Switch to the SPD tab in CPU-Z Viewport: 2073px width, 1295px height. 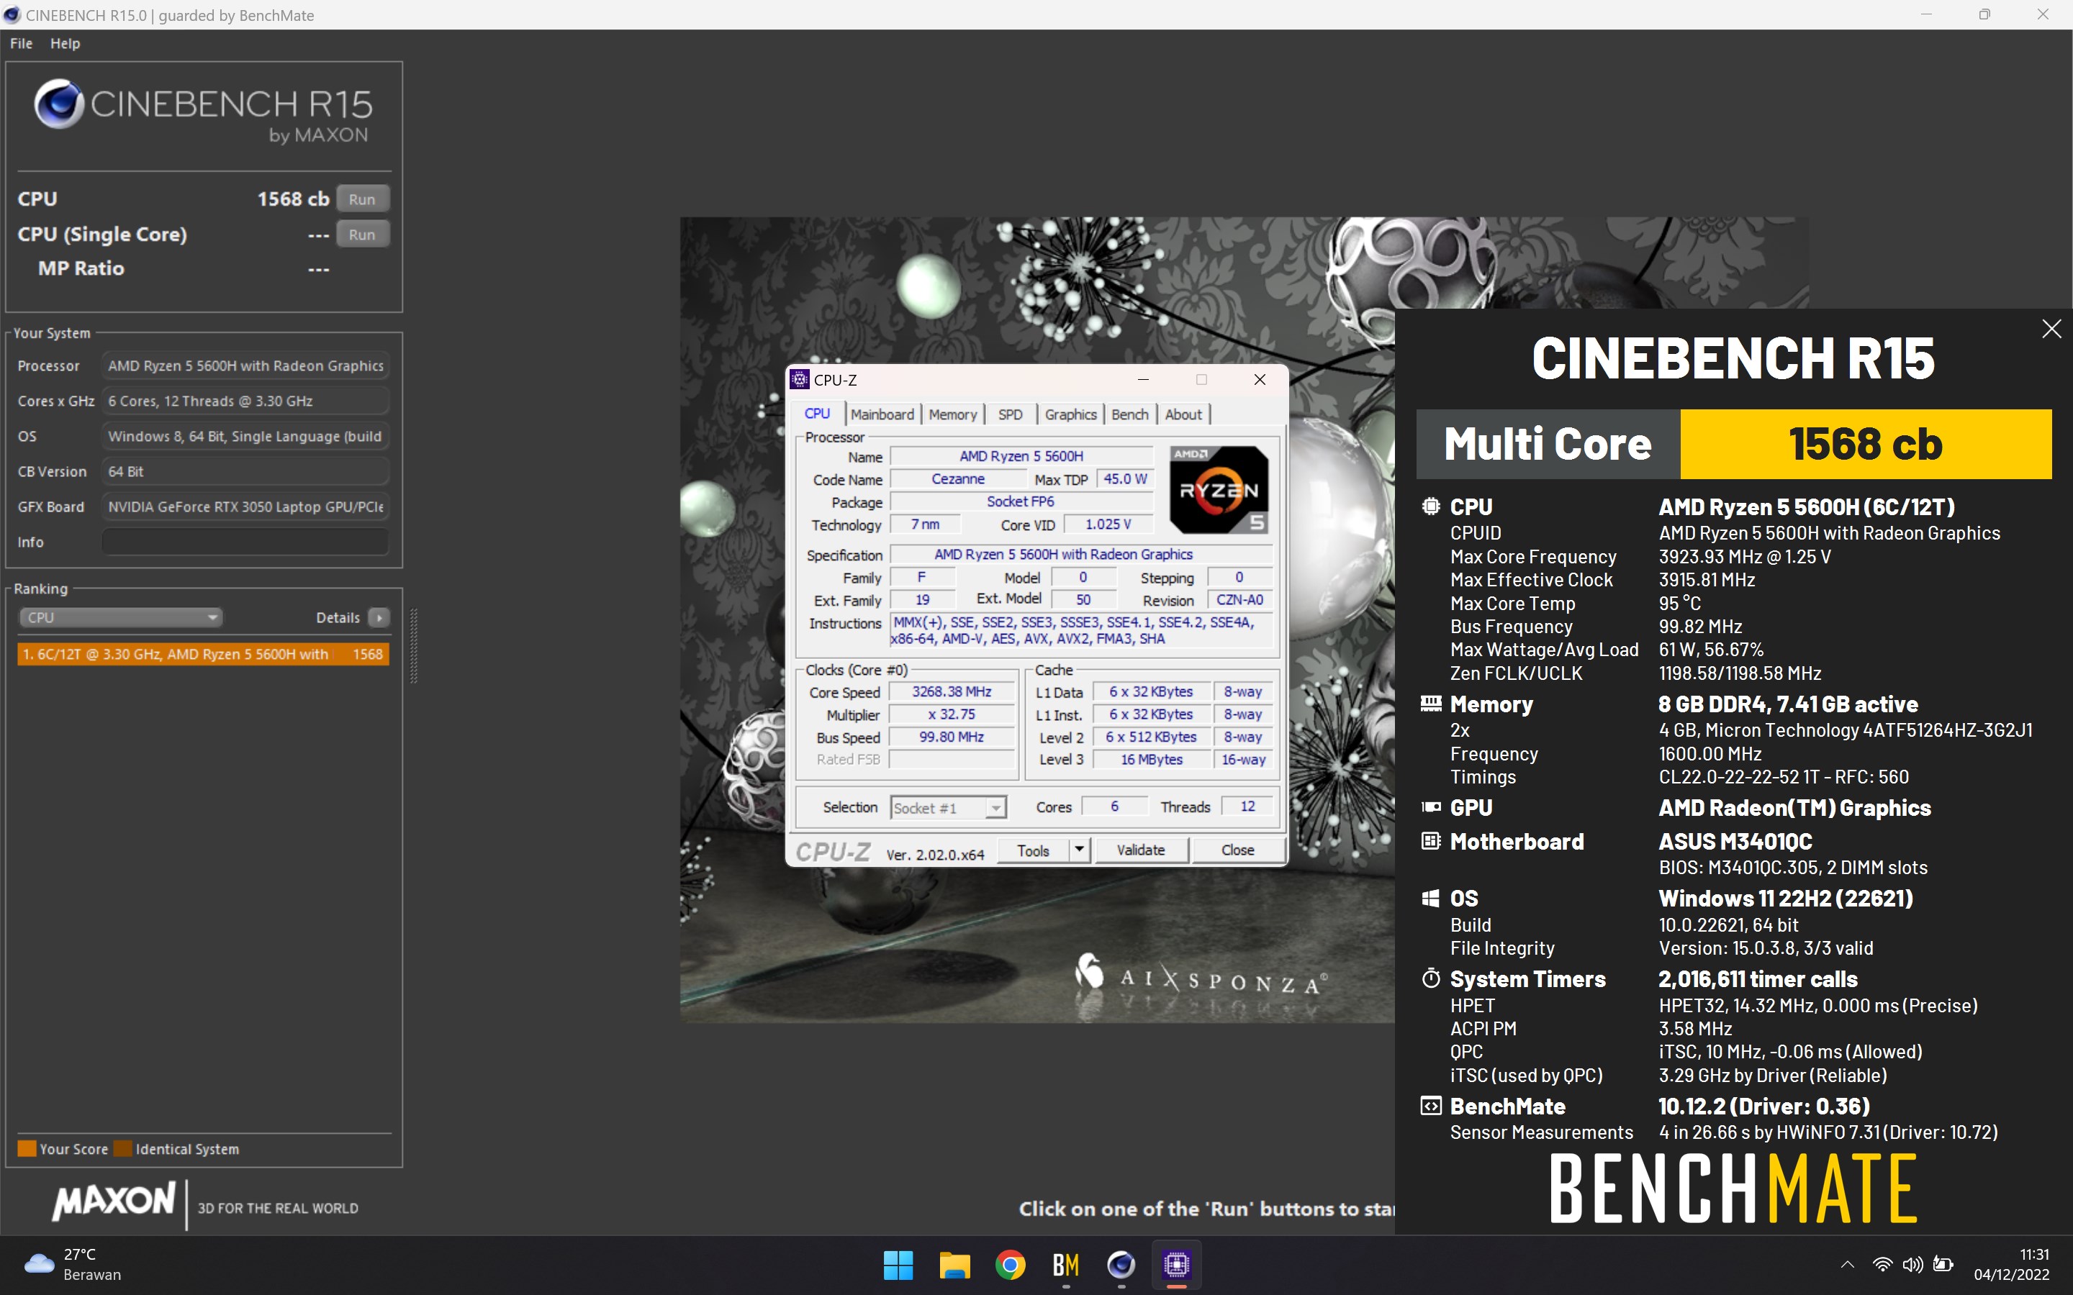pyautogui.click(x=1010, y=414)
